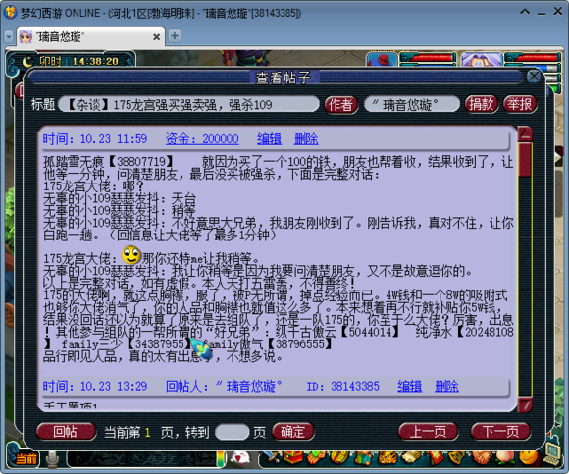Click the sword attack icon in bottom bar
Viewport: 569px width, 474px height.
272,457
